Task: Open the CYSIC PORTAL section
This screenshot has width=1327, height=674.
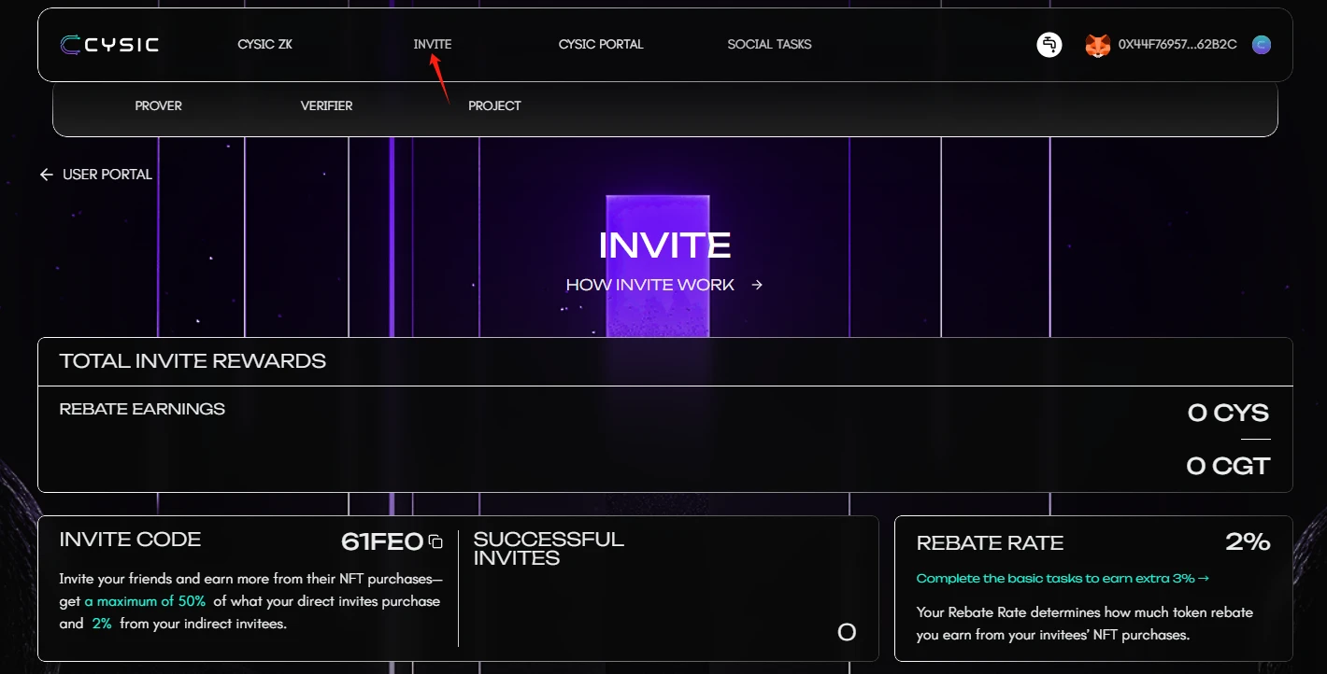Action: 601,44
